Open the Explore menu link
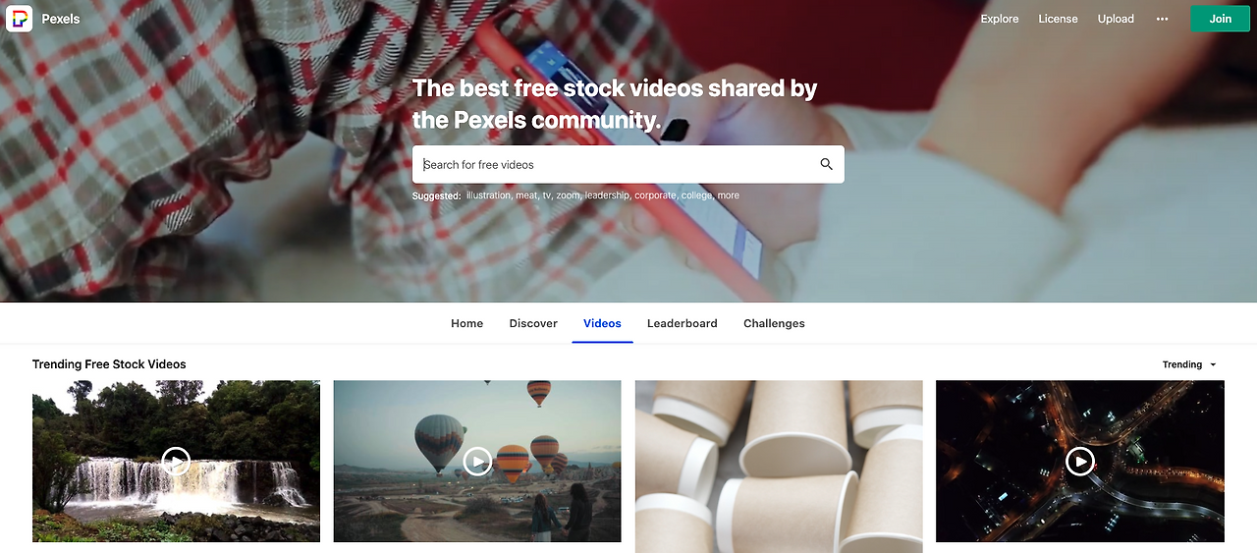This screenshot has height=553, width=1257. [x=1000, y=19]
